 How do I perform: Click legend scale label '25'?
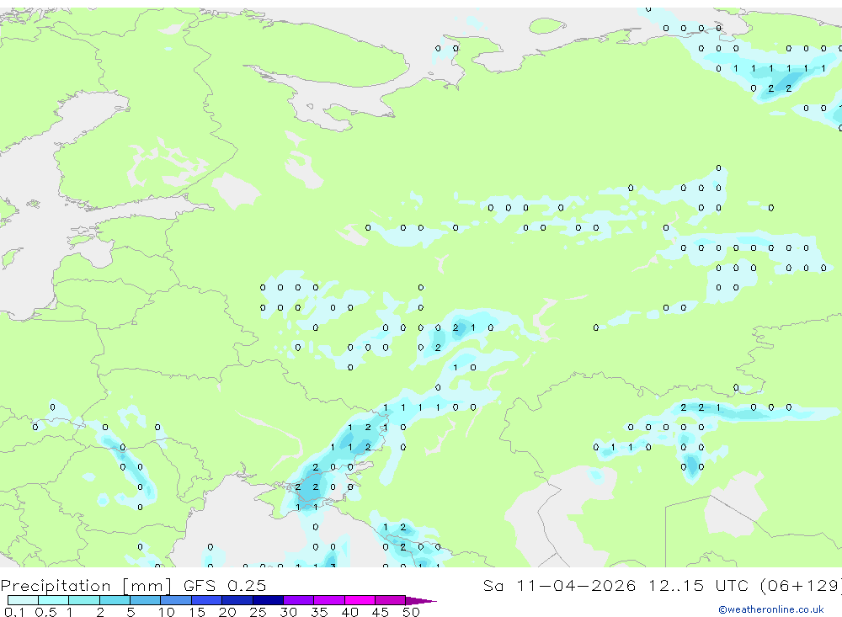click(258, 612)
